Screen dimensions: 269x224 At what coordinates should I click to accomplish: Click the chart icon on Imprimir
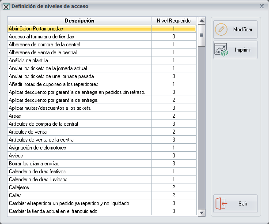tap(221, 50)
